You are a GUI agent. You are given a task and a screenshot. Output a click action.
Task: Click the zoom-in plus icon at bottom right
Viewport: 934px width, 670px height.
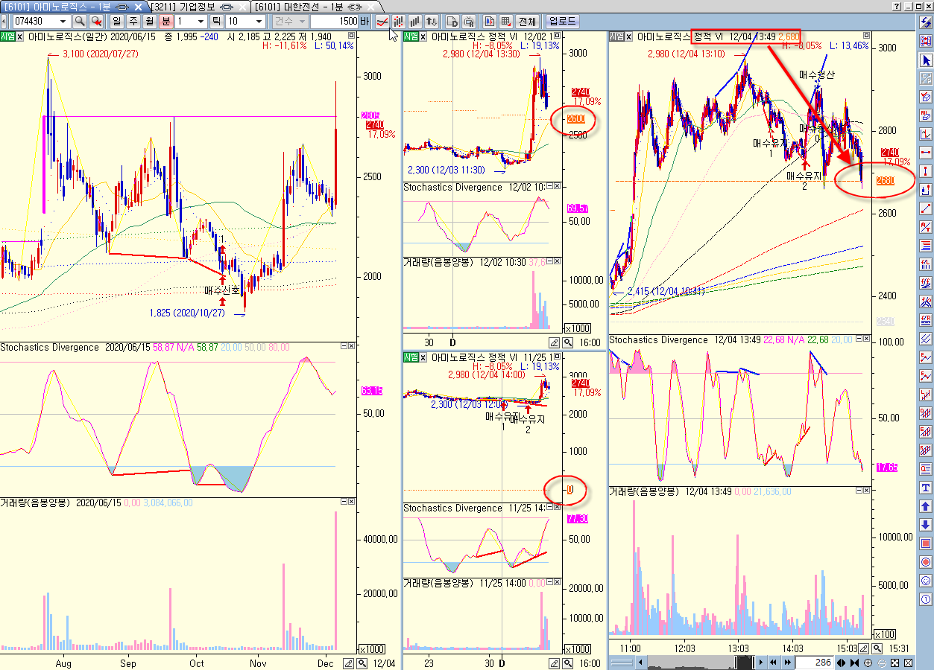tap(868, 663)
